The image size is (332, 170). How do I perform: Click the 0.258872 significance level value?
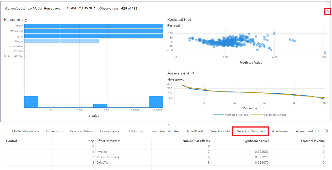pos(262,163)
